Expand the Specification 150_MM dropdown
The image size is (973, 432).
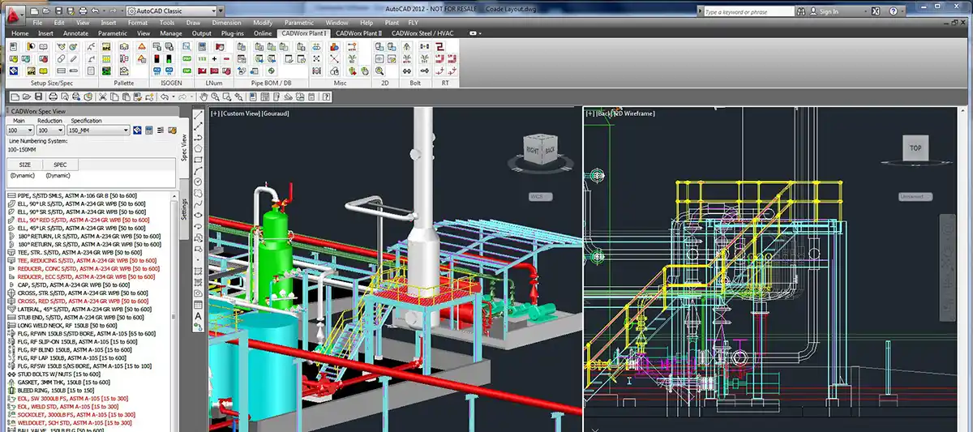point(126,130)
